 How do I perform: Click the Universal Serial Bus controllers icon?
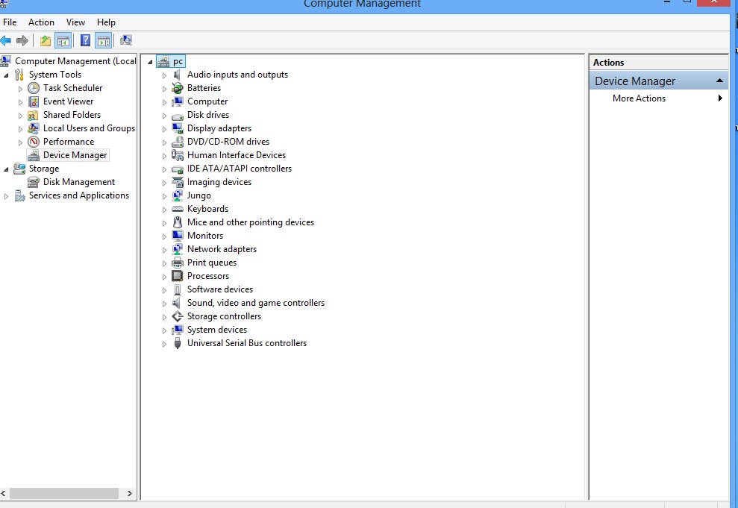(178, 343)
